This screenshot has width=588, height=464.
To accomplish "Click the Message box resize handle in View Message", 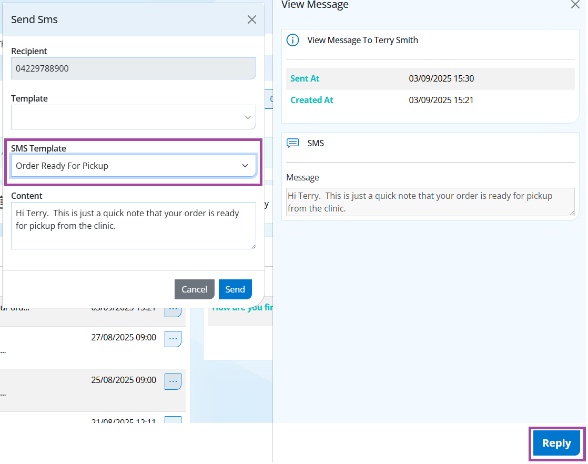I will [x=572, y=214].
